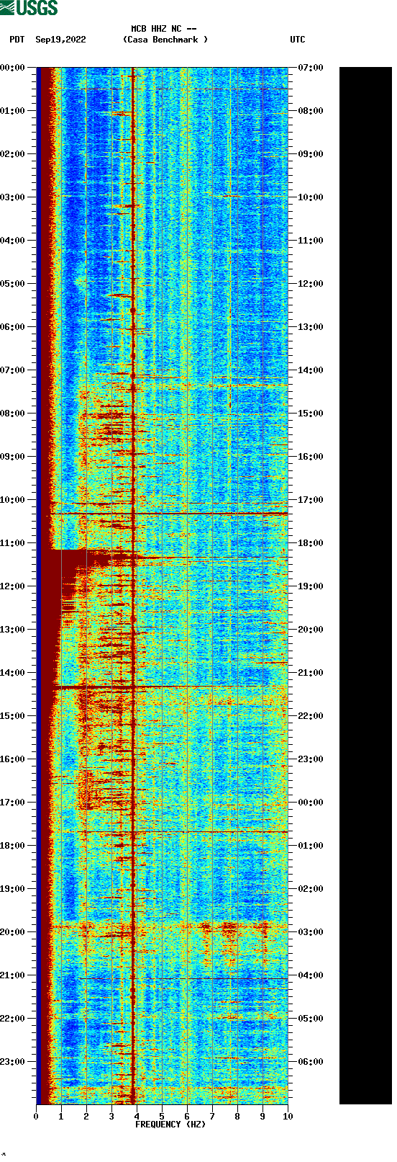Screen dimensions: 397x1162
Task: Click the 4 frequency axis tick label
Action: pos(137,1117)
